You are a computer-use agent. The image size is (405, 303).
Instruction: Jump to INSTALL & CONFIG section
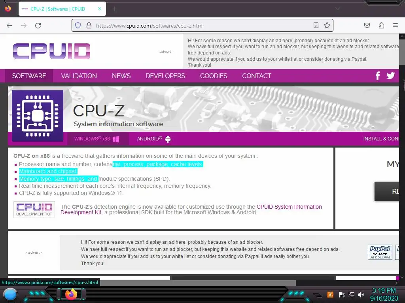click(x=381, y=139)
